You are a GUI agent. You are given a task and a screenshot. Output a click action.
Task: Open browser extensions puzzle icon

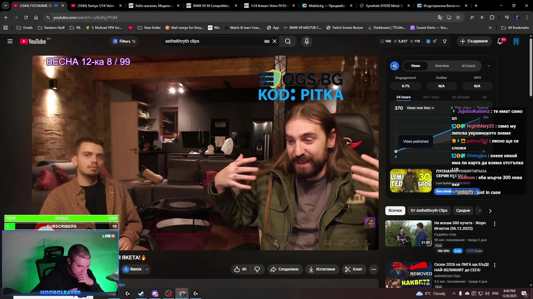click(492, 17)
